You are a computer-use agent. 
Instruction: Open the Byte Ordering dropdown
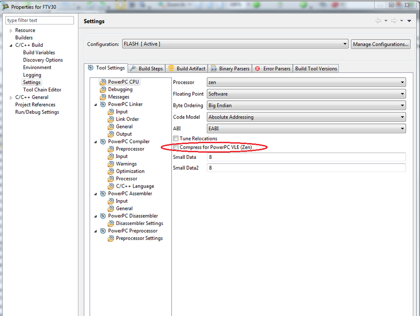tap(306, 105)
